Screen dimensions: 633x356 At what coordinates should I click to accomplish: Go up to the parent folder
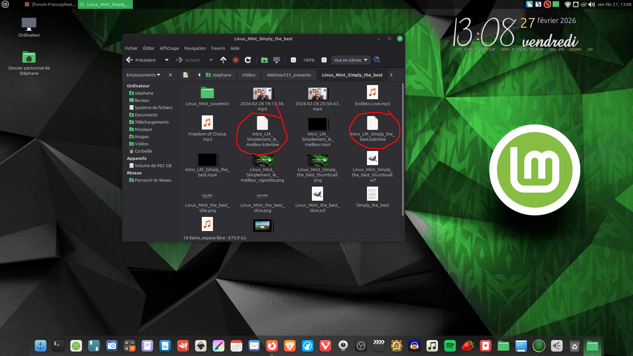tap(223, 60)
